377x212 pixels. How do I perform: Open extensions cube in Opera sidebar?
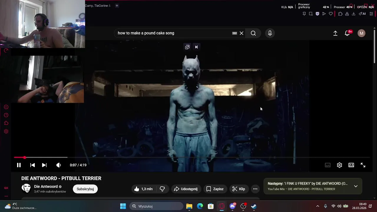click(6, 123)
